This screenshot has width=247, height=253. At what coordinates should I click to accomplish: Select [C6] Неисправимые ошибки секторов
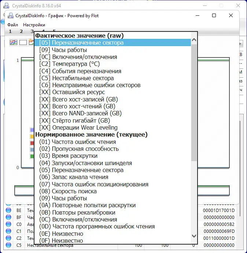click(113, 85)
